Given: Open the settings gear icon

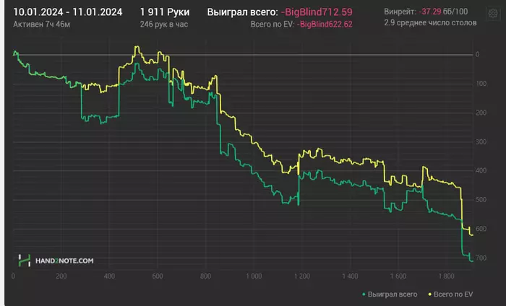Looking at the screenshot, I should coord(493,14).
